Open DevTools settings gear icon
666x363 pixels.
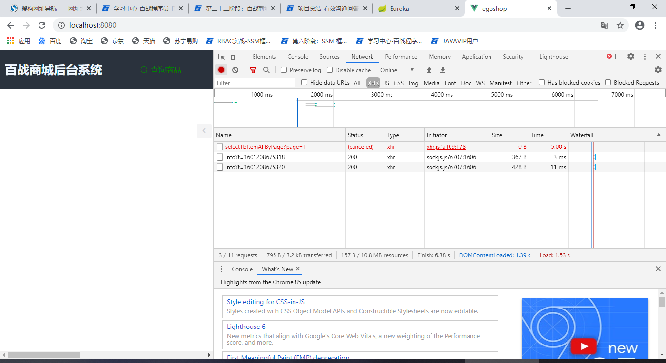click(x=631, y=56)
